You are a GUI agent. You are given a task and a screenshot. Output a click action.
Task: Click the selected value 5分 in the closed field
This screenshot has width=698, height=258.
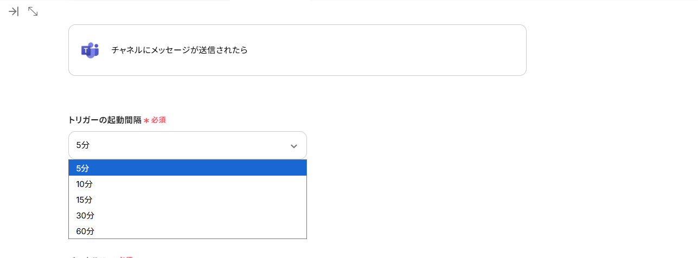83,145
